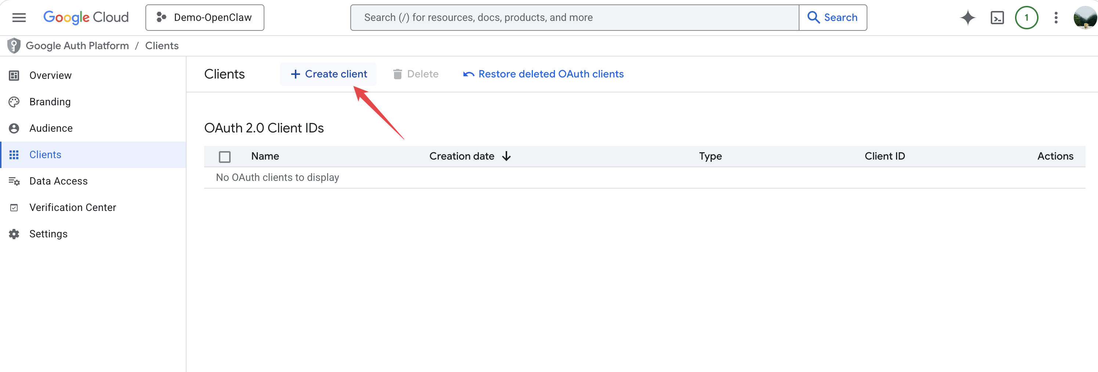Image resolution: width=1098 pixels, height=372 pixels.
Task: Click the Verification Center checkmark icon
Action: (x=14, y=207)
